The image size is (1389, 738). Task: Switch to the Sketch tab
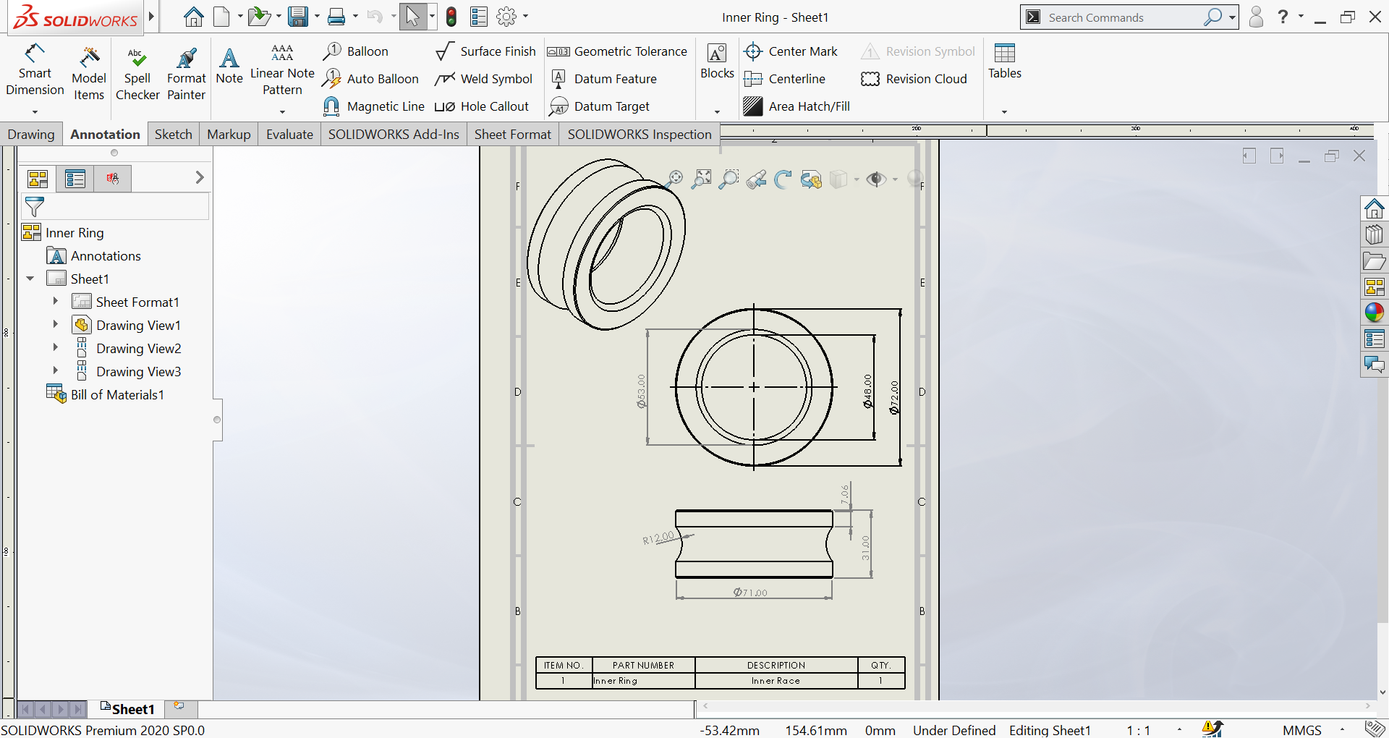173,135
